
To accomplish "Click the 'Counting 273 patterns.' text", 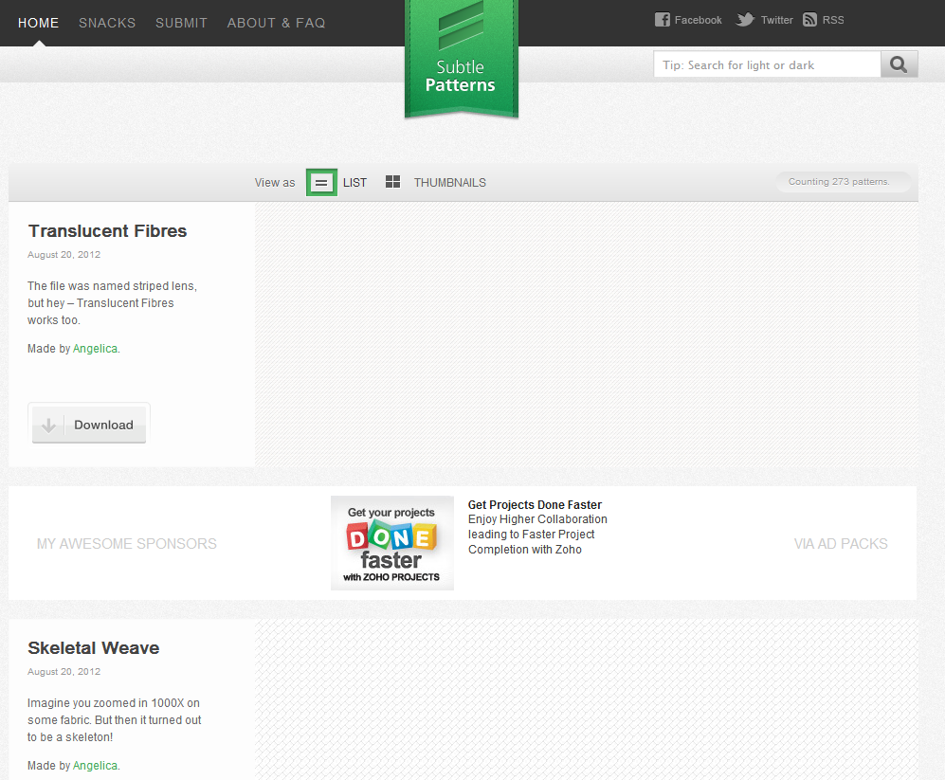I will pyautogui.click(x=839, y=181).
